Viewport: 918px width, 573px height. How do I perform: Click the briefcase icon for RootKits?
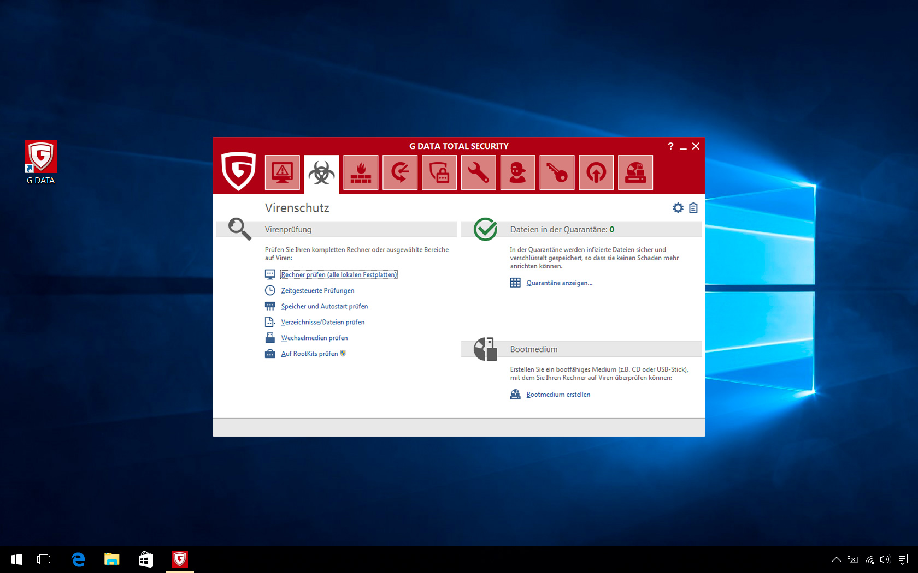pyautogui.click(x=270, y=354)
